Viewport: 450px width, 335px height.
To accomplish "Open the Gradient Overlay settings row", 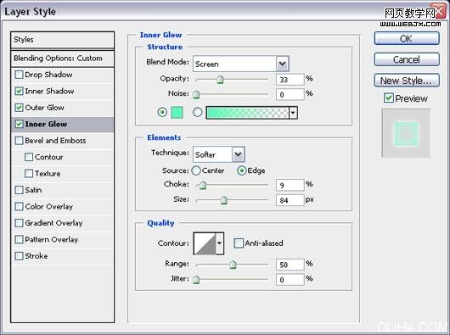I will tap(62, 223).
